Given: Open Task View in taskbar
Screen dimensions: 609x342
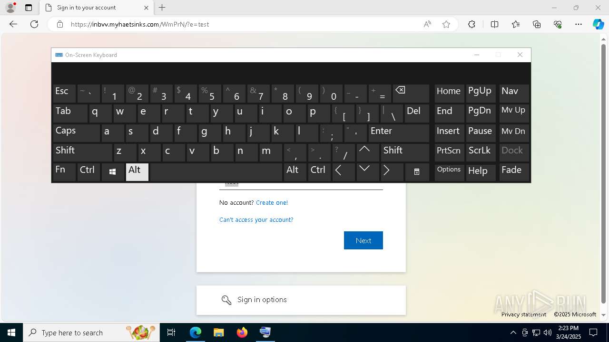Looking at the screenshot, I should pos(171,332).
